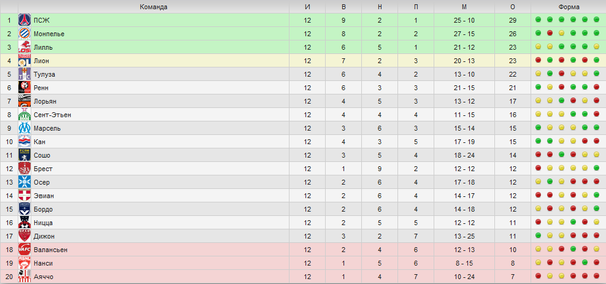Click the Бордо club badge

tap(25, 209)
